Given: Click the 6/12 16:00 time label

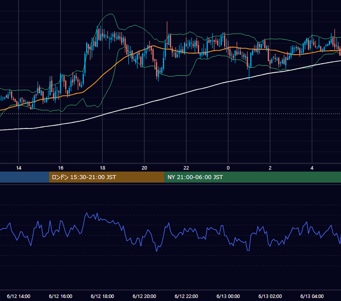Looking at the screenshot, I should pyautogui.click(x=61, y=296).
